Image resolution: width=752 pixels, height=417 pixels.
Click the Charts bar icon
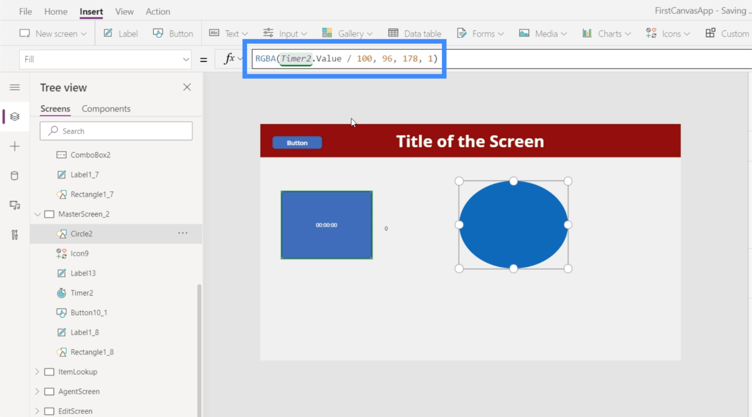(587, 33)
